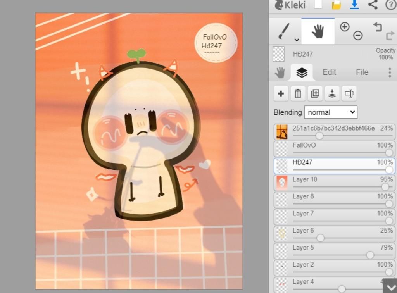Rename the current layer
Image resolution: width=397 pixels, height=293 pixels.
(x=349, y=94)
